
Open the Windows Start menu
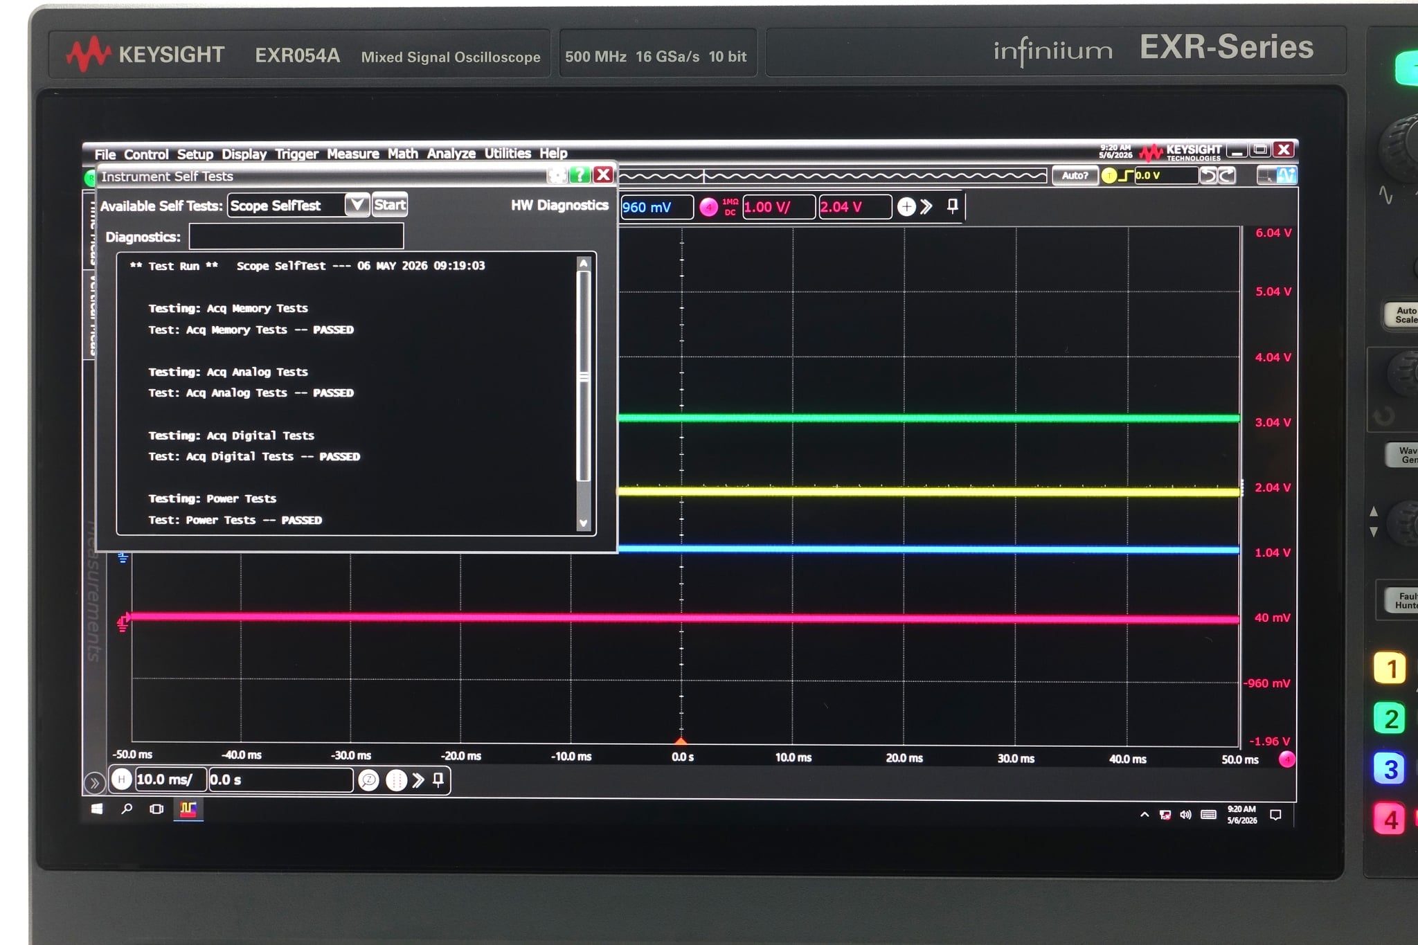click(x=98, y=809)
